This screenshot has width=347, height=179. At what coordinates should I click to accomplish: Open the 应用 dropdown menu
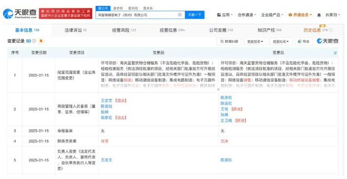pyautogui.click(x=225, y=15)
